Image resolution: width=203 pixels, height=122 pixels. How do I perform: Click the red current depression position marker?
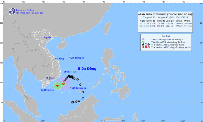pos(63,84)
